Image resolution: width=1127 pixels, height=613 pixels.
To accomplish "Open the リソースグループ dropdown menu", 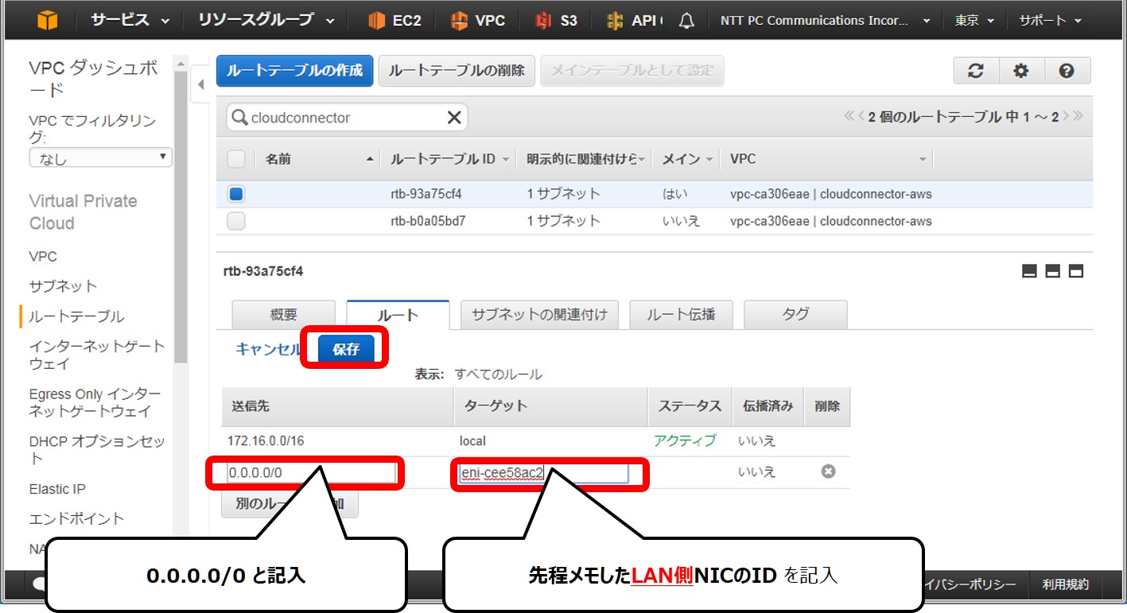I will [266, 21].
